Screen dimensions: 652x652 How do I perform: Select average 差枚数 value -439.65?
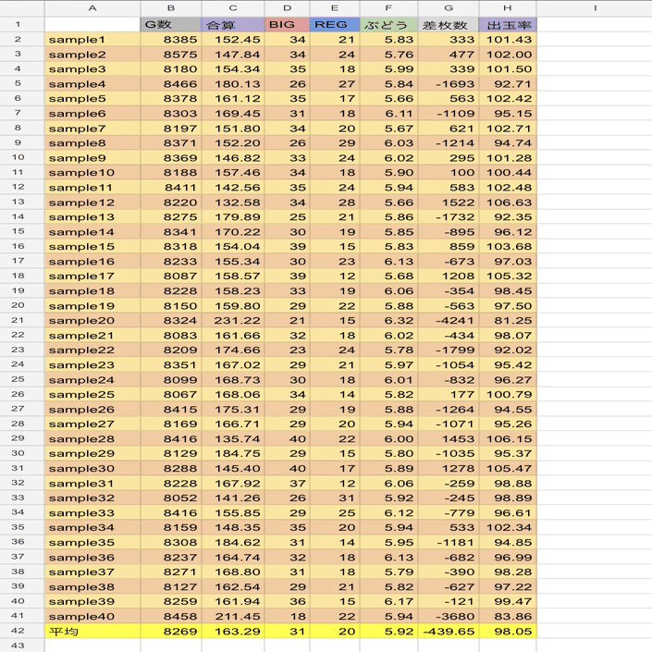click(x=449, y=632)
